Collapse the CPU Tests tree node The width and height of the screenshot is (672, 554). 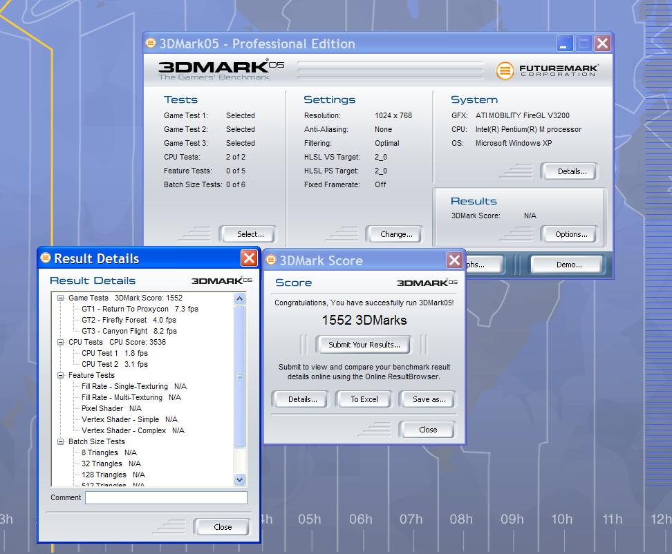pyautogui.click(x=60, y=342)
